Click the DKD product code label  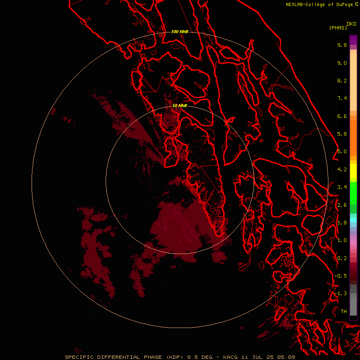(352, 24)
